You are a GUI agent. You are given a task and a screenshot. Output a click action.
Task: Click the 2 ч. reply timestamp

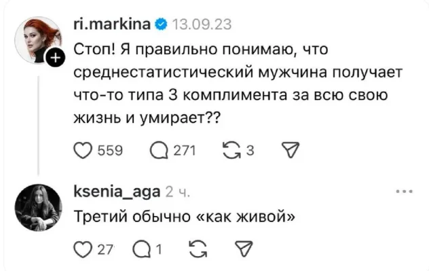178,192
